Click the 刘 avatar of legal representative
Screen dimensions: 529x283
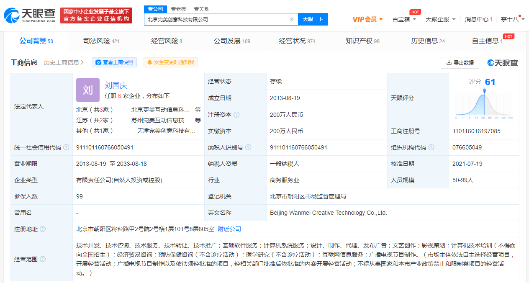click(88, 90)
